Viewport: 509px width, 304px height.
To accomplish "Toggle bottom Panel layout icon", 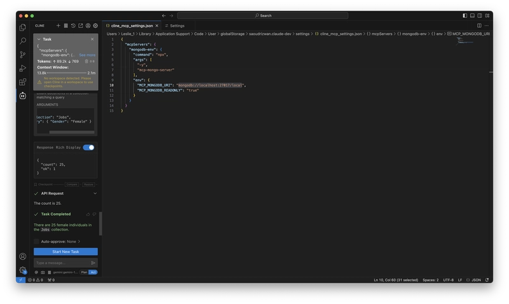I will point(472,15).
